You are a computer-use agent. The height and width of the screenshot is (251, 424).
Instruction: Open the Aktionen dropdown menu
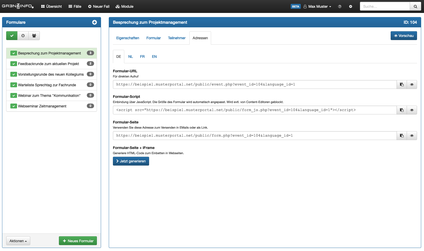[18, 241]
